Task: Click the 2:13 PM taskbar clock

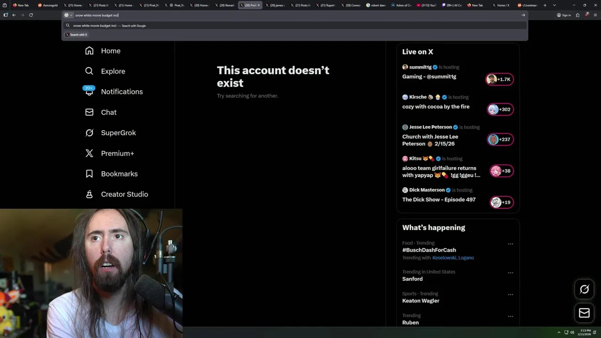Action: pyautogui.click(x=584, y=332)
